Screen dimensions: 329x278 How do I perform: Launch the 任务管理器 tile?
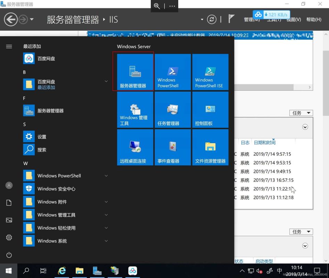173,110
